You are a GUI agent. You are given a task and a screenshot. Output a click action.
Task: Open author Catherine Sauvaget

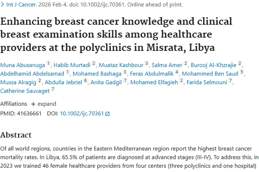25,91
